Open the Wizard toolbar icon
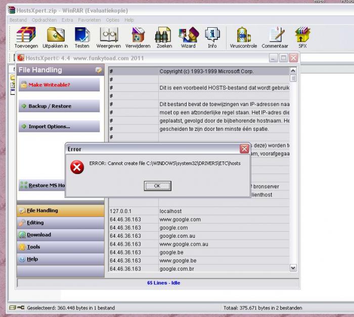The height and width of the screenshot is (317, 354). (188, 34)
